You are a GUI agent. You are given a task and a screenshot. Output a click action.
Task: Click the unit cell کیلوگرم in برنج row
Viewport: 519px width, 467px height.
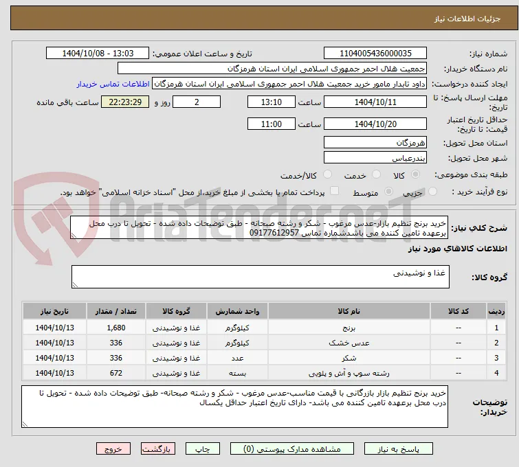pyautogui.click(x=237, y=328)
